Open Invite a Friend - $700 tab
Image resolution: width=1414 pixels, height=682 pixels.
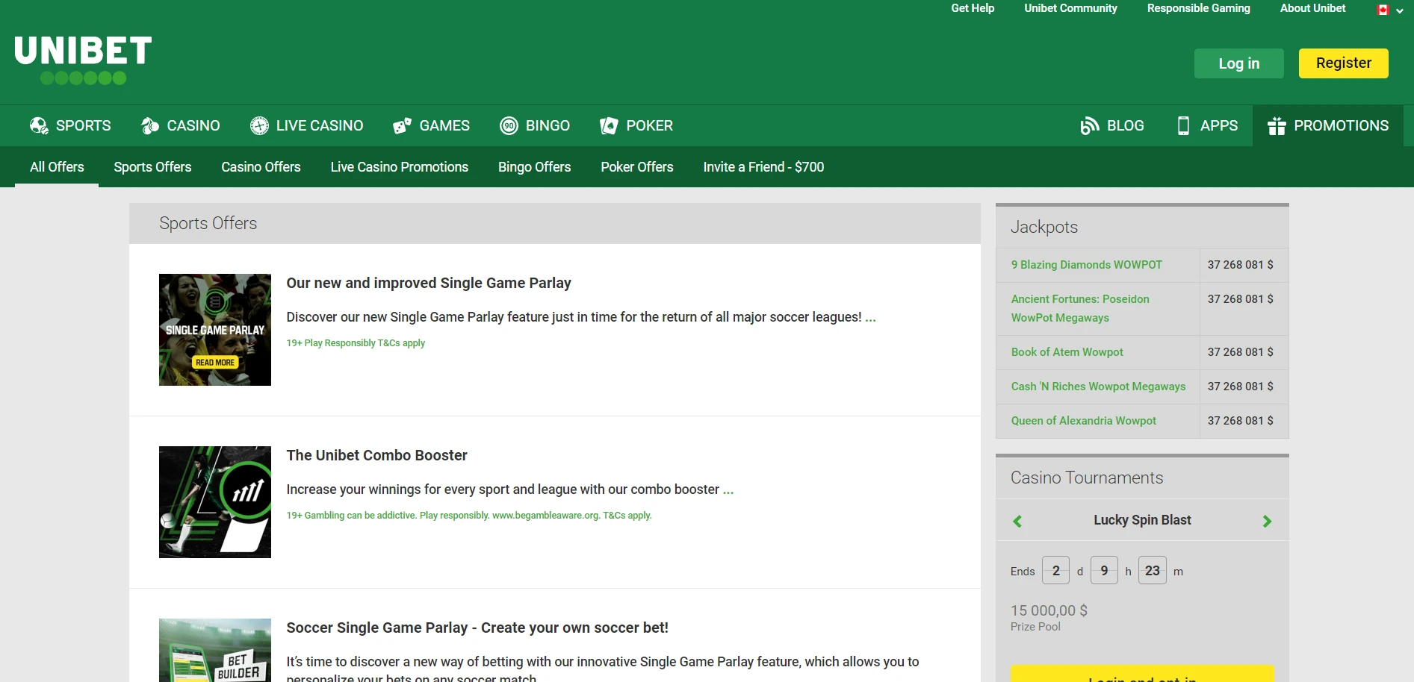coord(763,167)
